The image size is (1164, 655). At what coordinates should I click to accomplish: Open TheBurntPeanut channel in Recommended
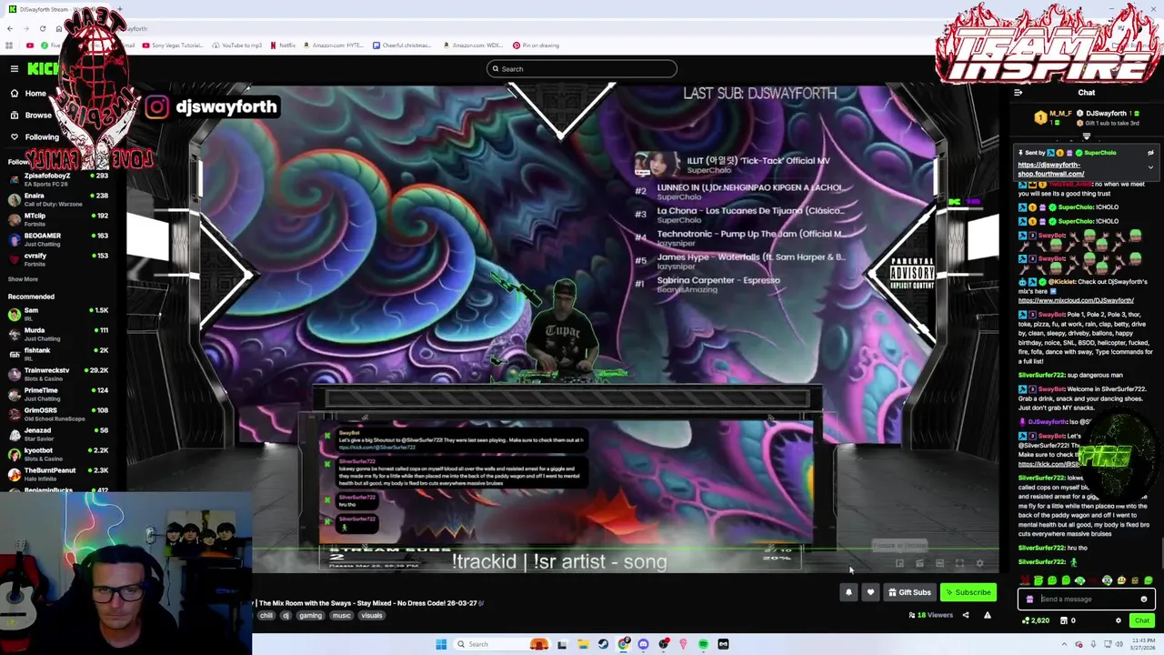pyautogui.click(x=58, y=474)
